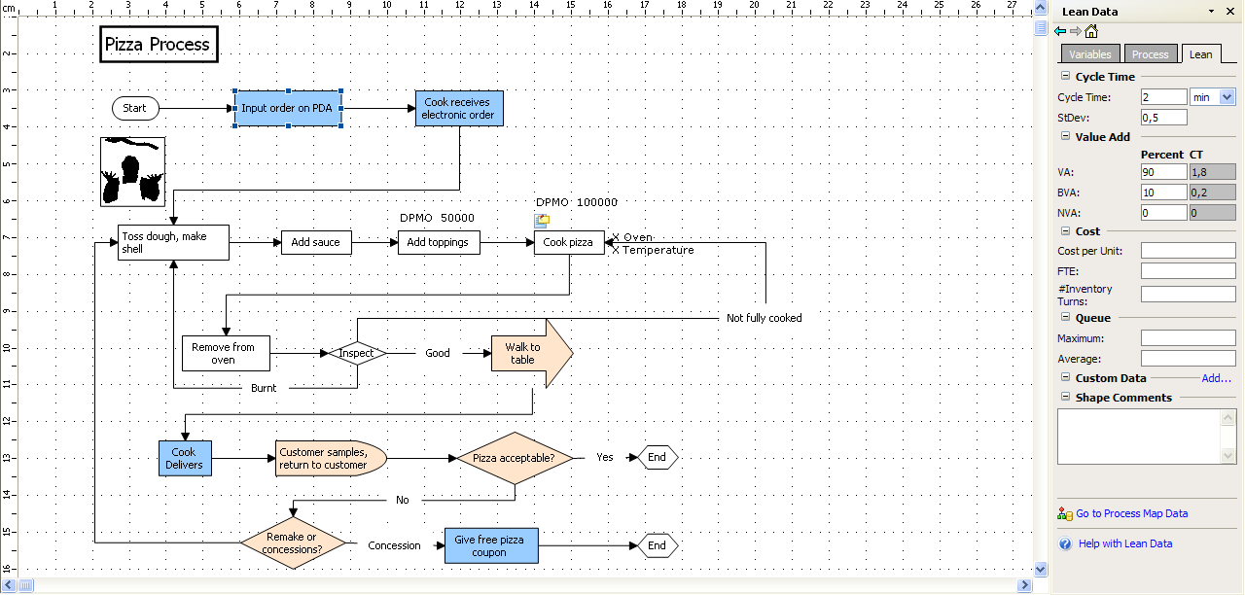Click the back arrow in Lean Data panel
Screen dimensions: 1245x595
pyautogui.click(x=1060, y=31)
